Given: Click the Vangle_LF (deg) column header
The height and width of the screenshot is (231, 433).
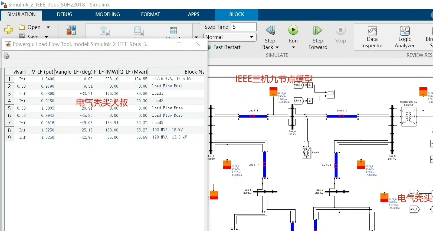Looking at the screenshot, I should [x=74, y=72].
